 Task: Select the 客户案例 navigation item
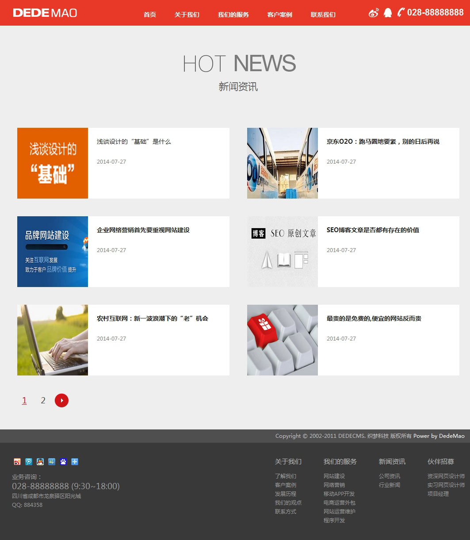(279, 15)
